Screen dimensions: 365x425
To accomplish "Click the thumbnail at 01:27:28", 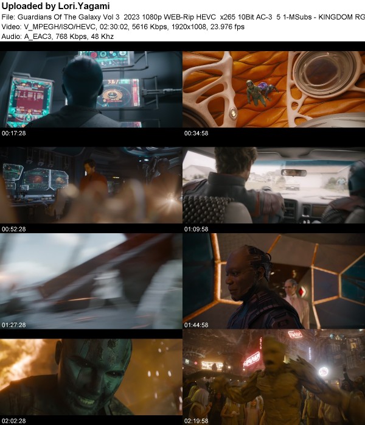I will [x=91, y=281].
